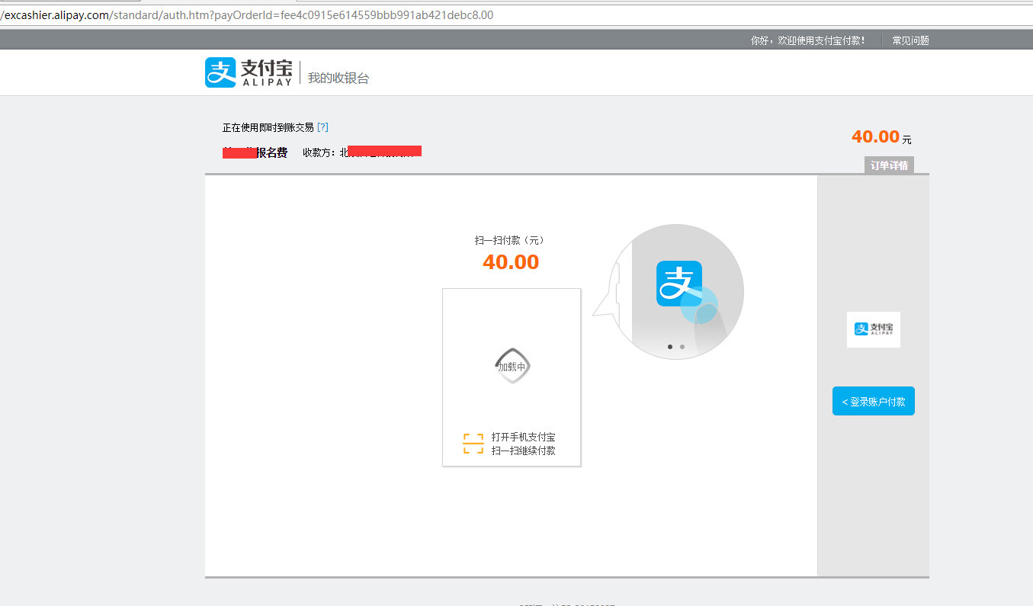Screen dimensions: 1033x606
Task: Click the QR code loading box
Action: (512, 377)
